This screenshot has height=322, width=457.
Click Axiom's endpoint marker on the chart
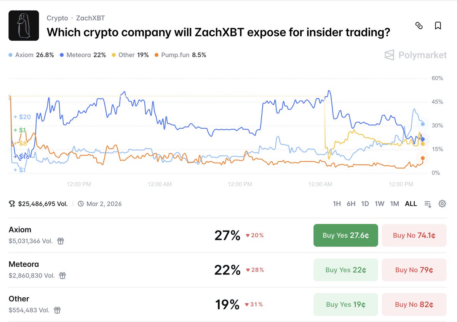(x=423, y=124)
